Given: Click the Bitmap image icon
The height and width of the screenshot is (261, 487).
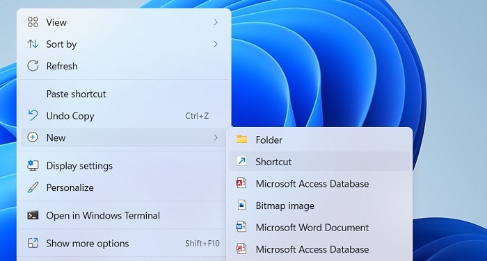Looking at the screenshot, I should click(241, 205).
